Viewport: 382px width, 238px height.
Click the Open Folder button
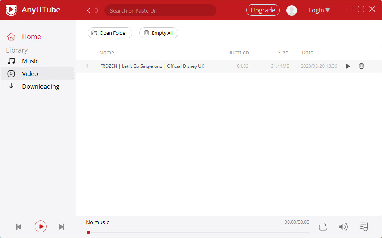110,33
